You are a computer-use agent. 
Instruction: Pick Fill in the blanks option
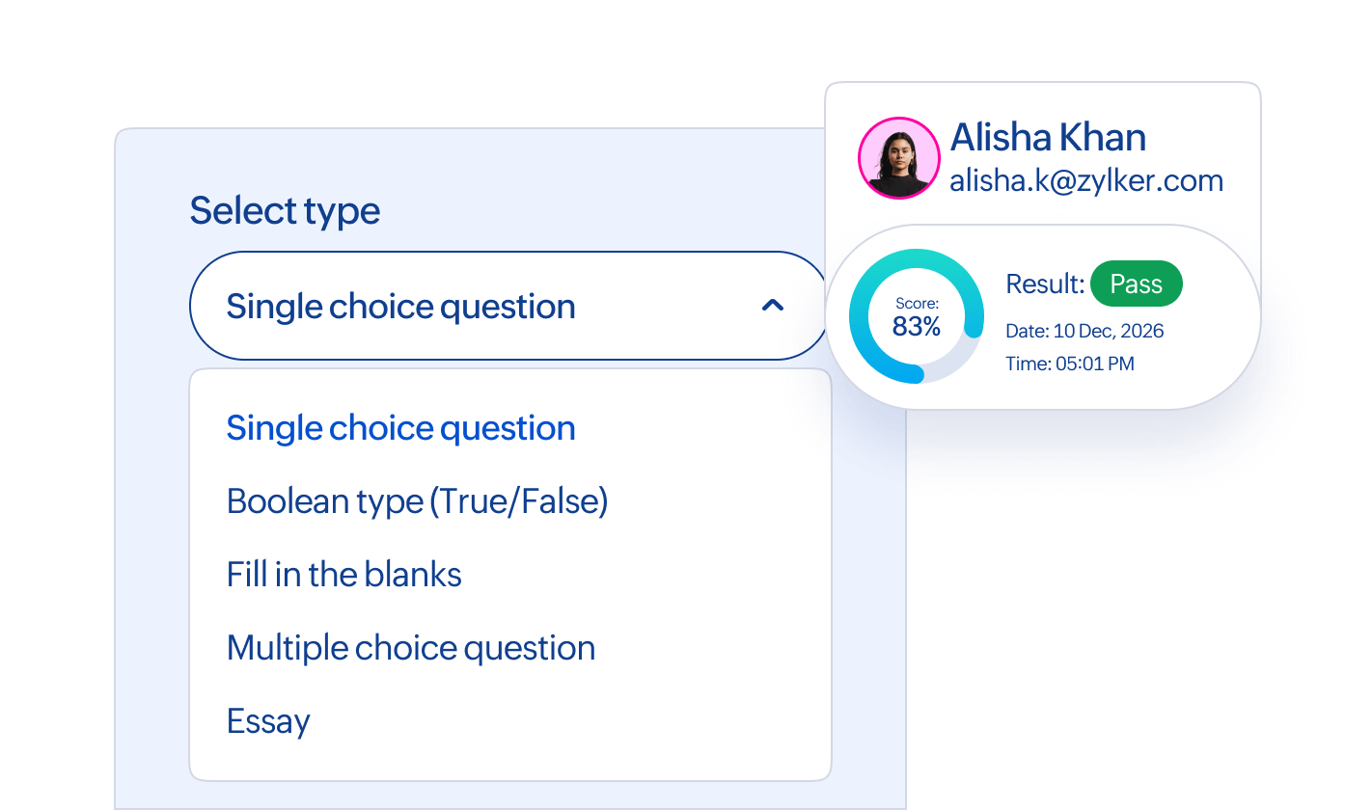point(343,575)
